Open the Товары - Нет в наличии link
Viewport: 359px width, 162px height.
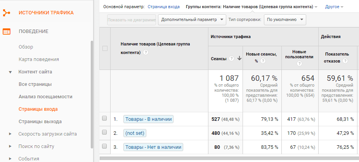coord(153,147)
